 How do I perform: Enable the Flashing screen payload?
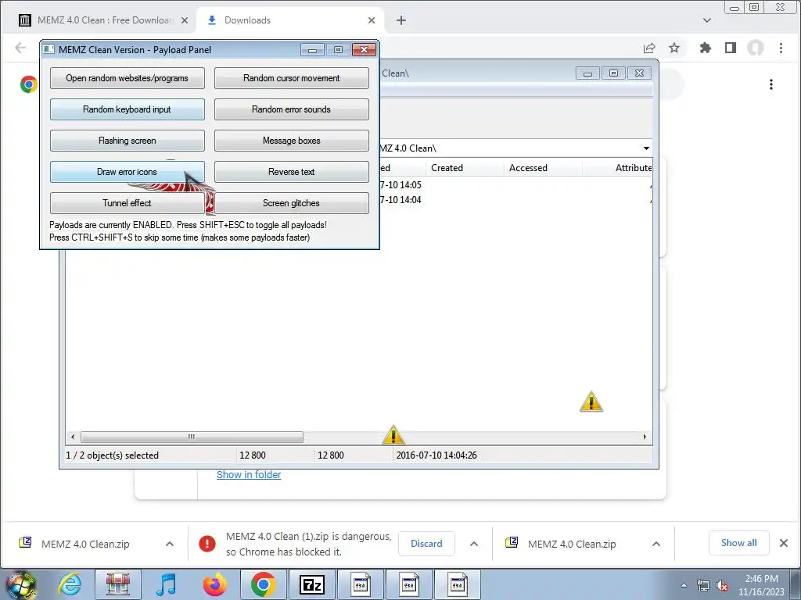(128, 141)
